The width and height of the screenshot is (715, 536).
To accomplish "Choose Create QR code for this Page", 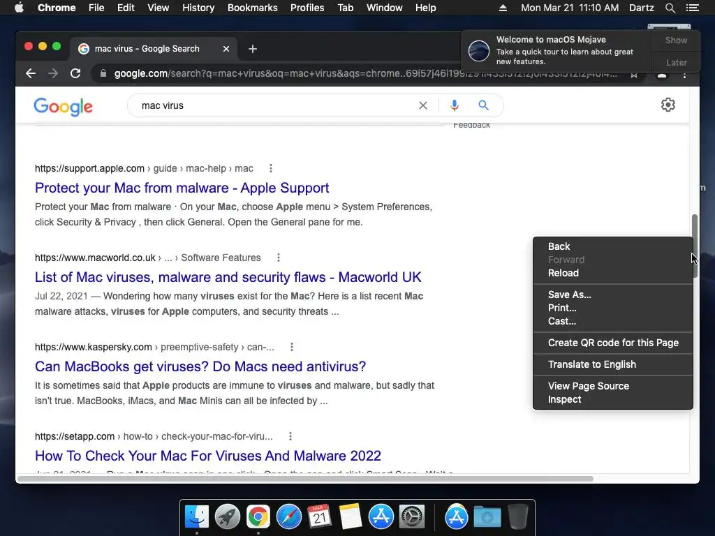I will 613,343.
